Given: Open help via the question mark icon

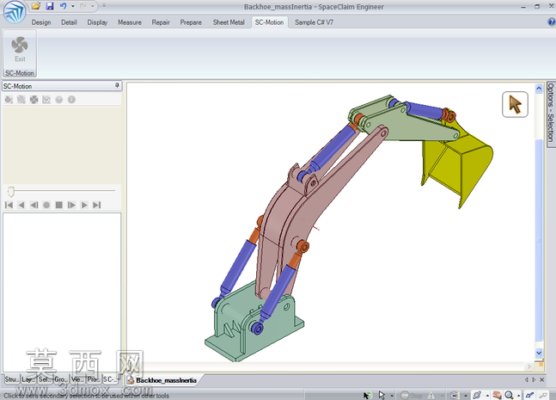Looking at the screenshot, I should pyautogui.click(x=552, y=22).
